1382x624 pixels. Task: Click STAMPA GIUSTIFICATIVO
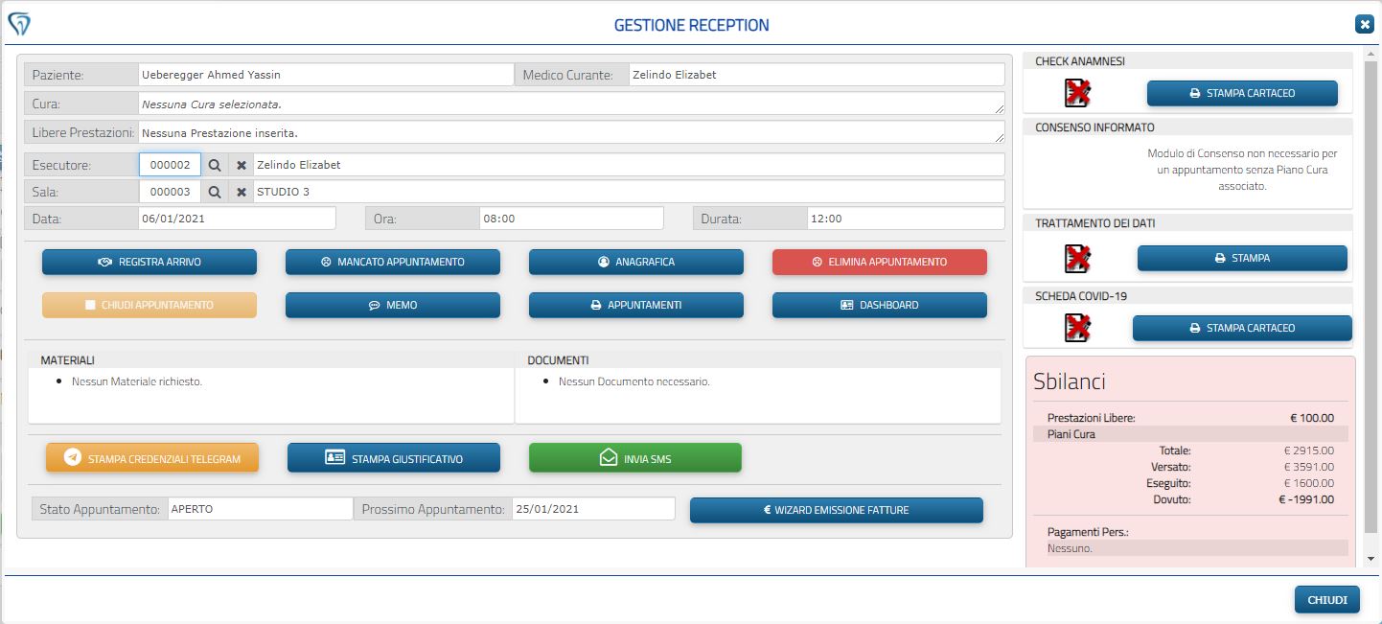tap(393, 457)
